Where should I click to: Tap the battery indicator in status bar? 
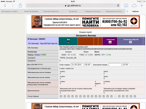pyautogui.click(x=142, y=1)
